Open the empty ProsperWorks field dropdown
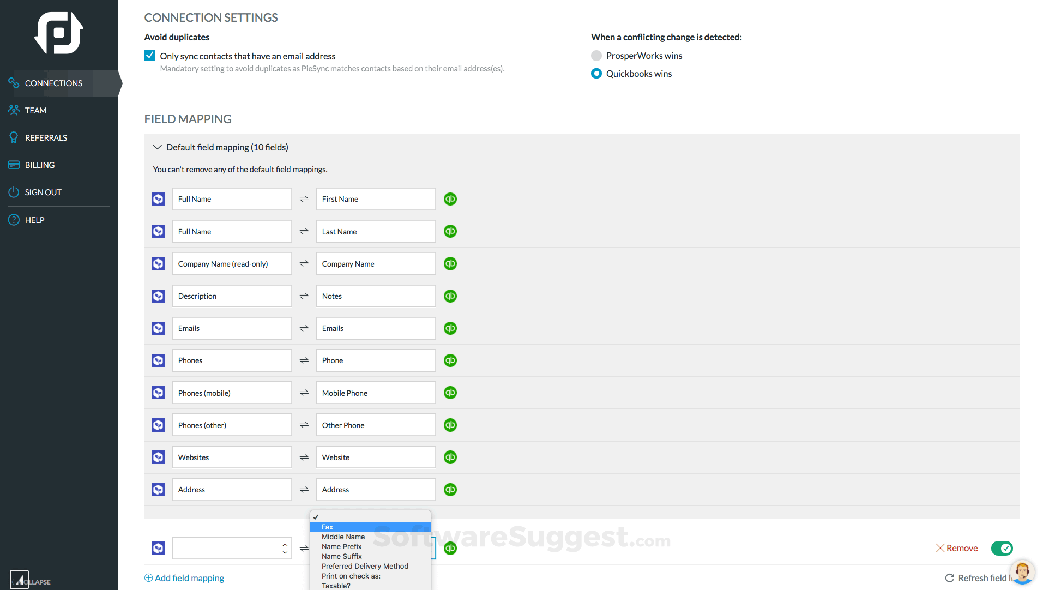Image resolution: width=1043 pixels, height=590 pixels. tap(232, 548)
